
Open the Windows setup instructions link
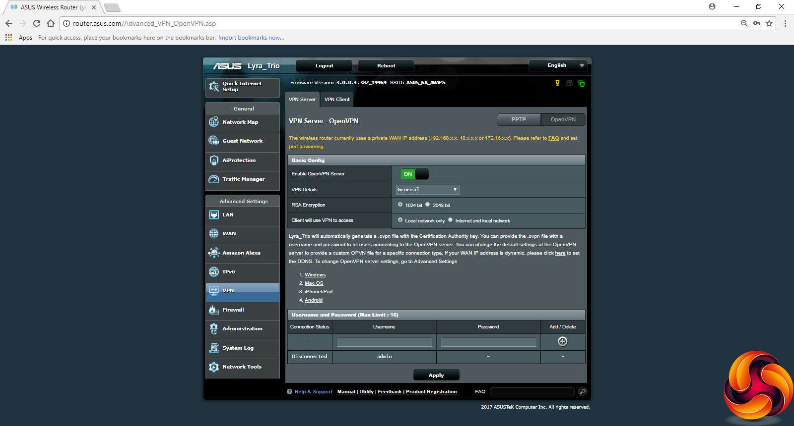[x=315, y=275]
